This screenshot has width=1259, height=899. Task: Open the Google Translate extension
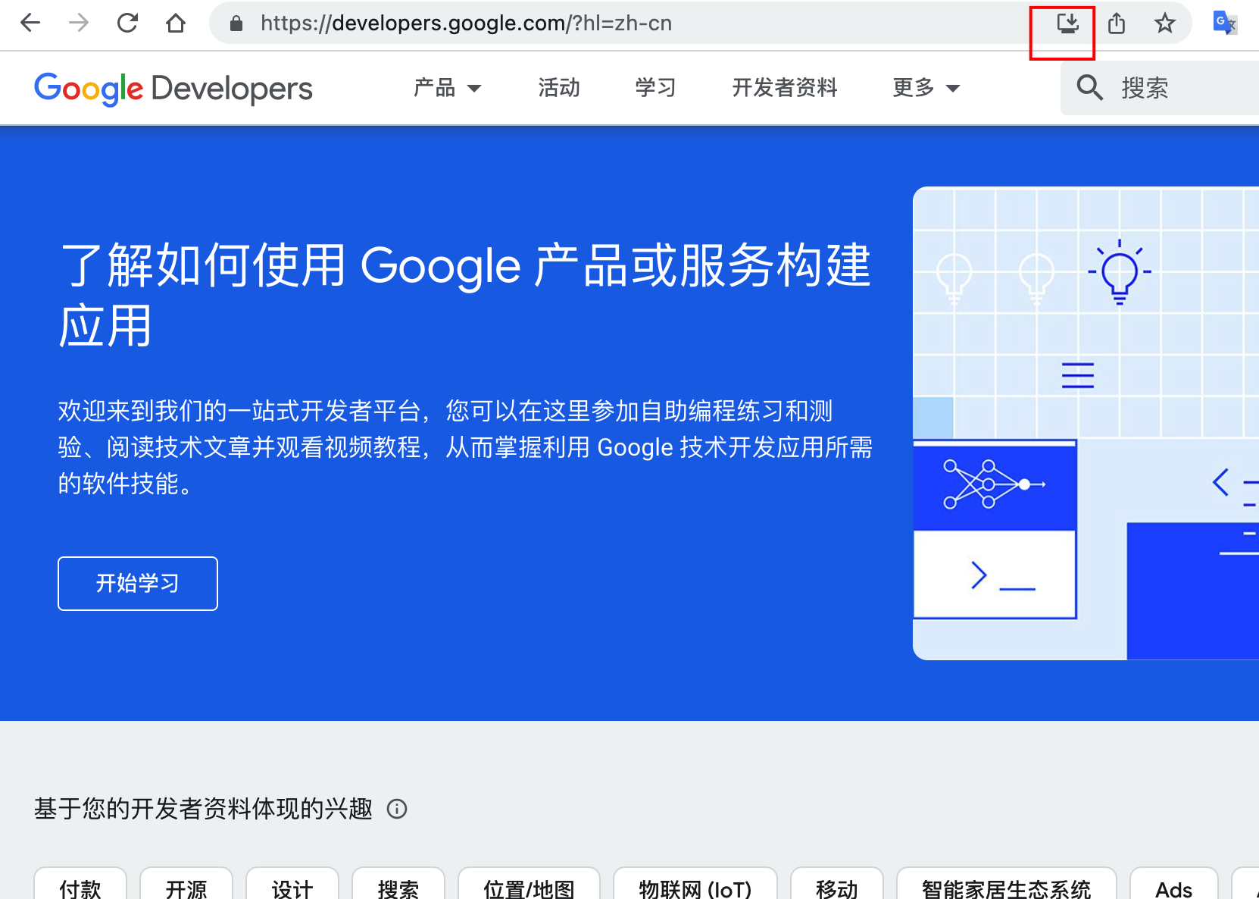click(x=1225, y=23)
